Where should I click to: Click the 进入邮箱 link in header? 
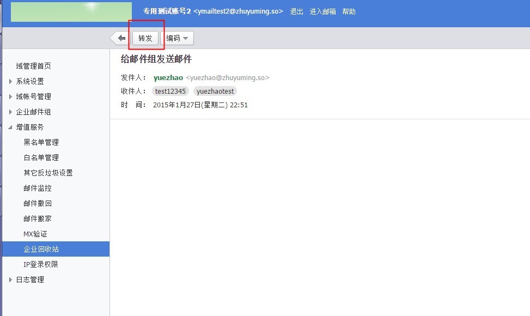(x=323, y=11)
